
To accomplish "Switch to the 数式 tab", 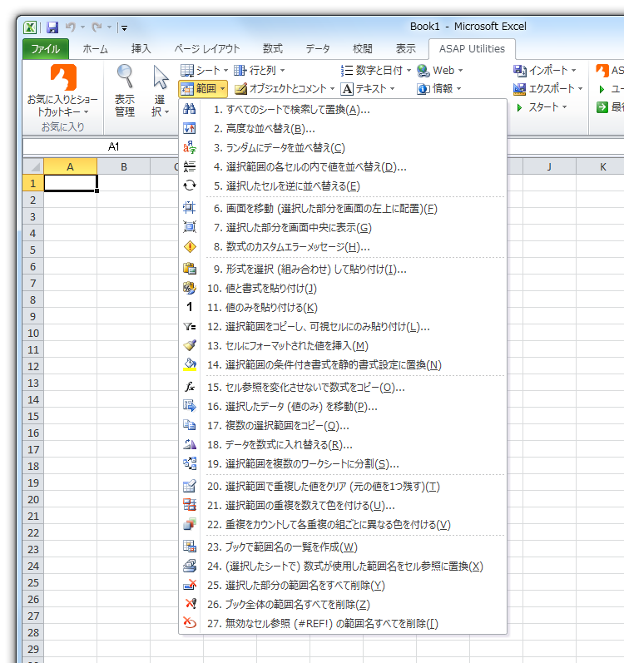I will coord(273,49).
